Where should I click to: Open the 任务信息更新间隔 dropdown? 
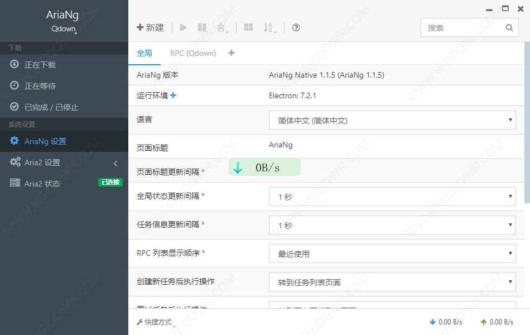coord(392,225)
